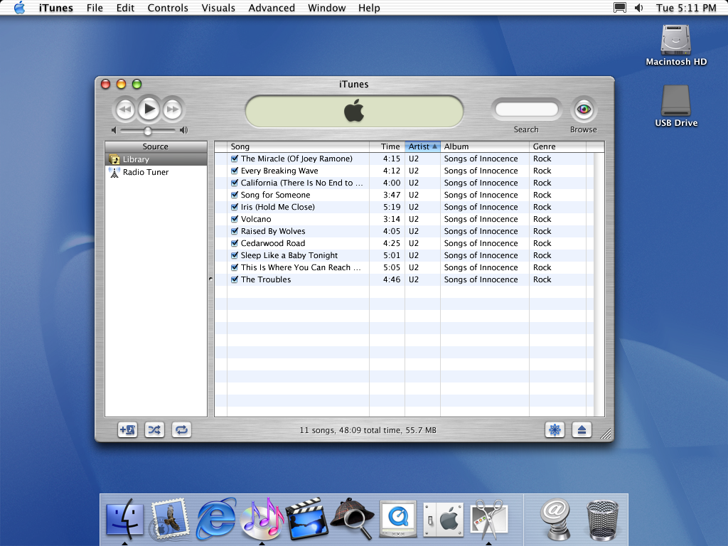Open the Browse eye icon
Image resolution: width=728 pixels, height=546 pixels.
point(584,109)
